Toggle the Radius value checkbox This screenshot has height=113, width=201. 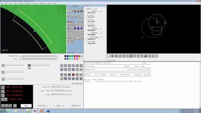[x=85, y=13]
